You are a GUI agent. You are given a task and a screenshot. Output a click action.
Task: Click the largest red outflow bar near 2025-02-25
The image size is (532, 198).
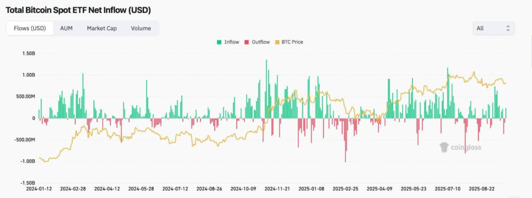345,140
